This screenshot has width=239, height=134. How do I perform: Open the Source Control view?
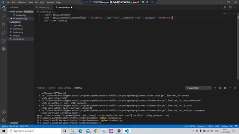tap(4, 24)
